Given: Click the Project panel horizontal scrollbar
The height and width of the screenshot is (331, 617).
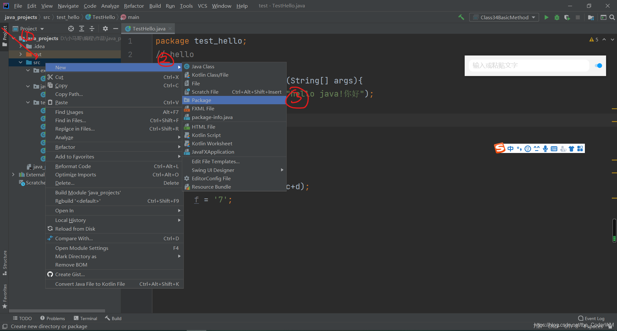Looking at the screenshot, I should [x=57, y=311].
